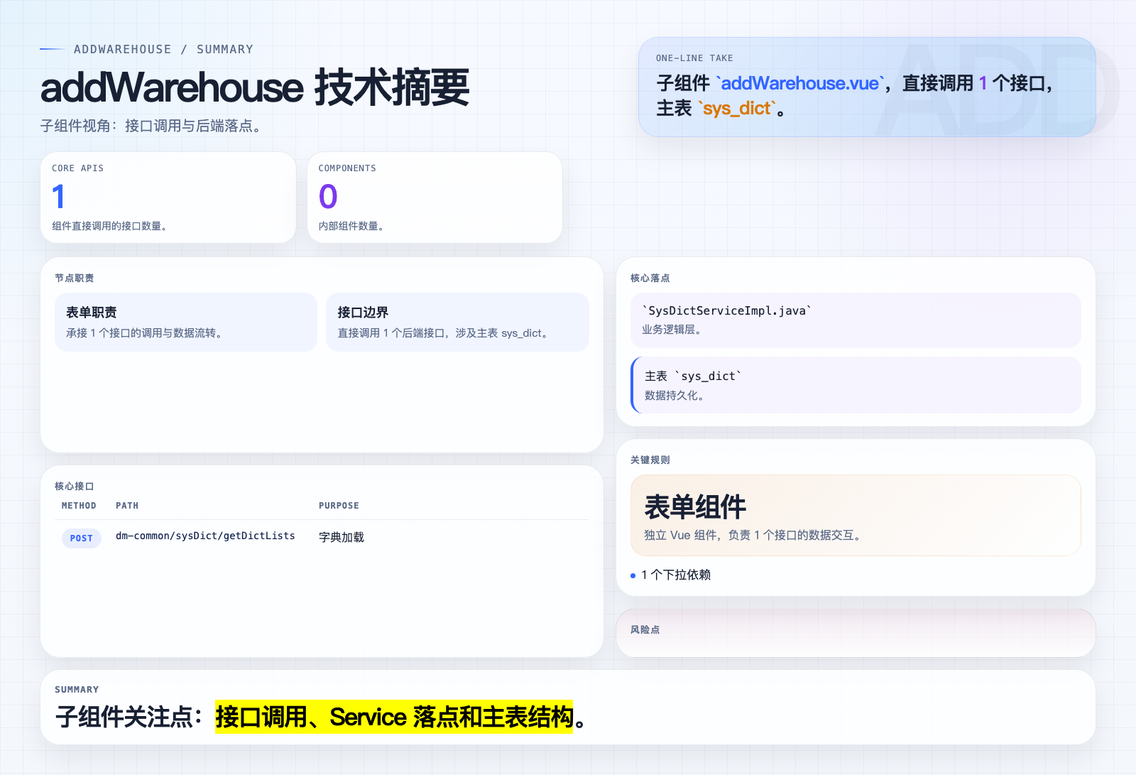This screenshot has width=1136, height=775.
Task: Click the 表单组件 rule title
Action: 695,507
